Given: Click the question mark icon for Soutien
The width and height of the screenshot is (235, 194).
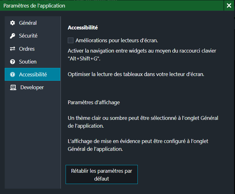Looking at the screenshot, I should coord(13,62).
